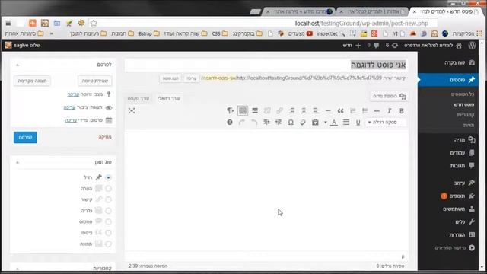Insert a numbered list
Image resolution: width=487 pixels, height=274 pixels.
coord(352,111)
